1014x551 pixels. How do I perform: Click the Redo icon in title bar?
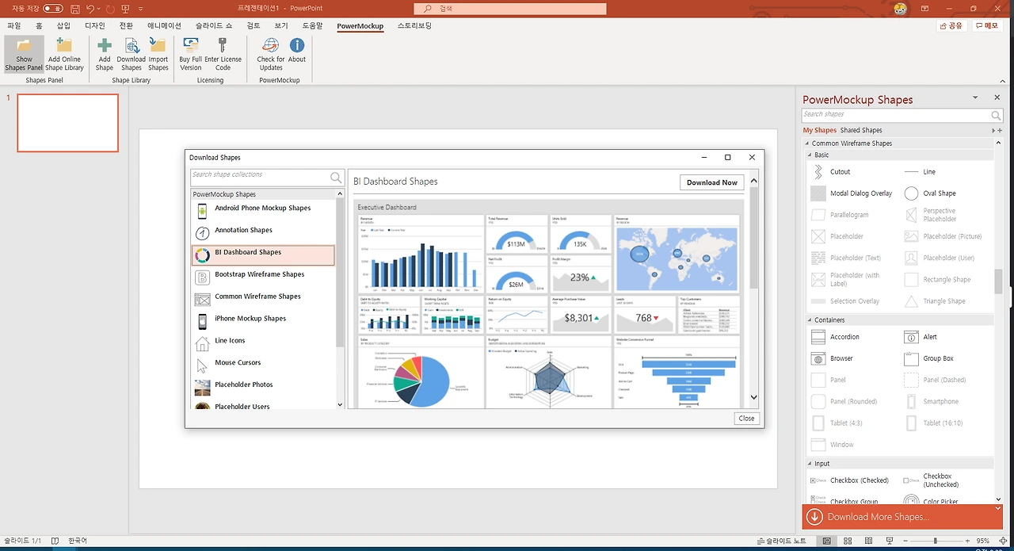110,9
